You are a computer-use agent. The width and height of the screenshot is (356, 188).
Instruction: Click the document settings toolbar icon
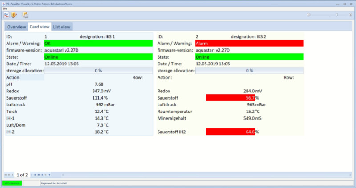click(x=25, y=15)
